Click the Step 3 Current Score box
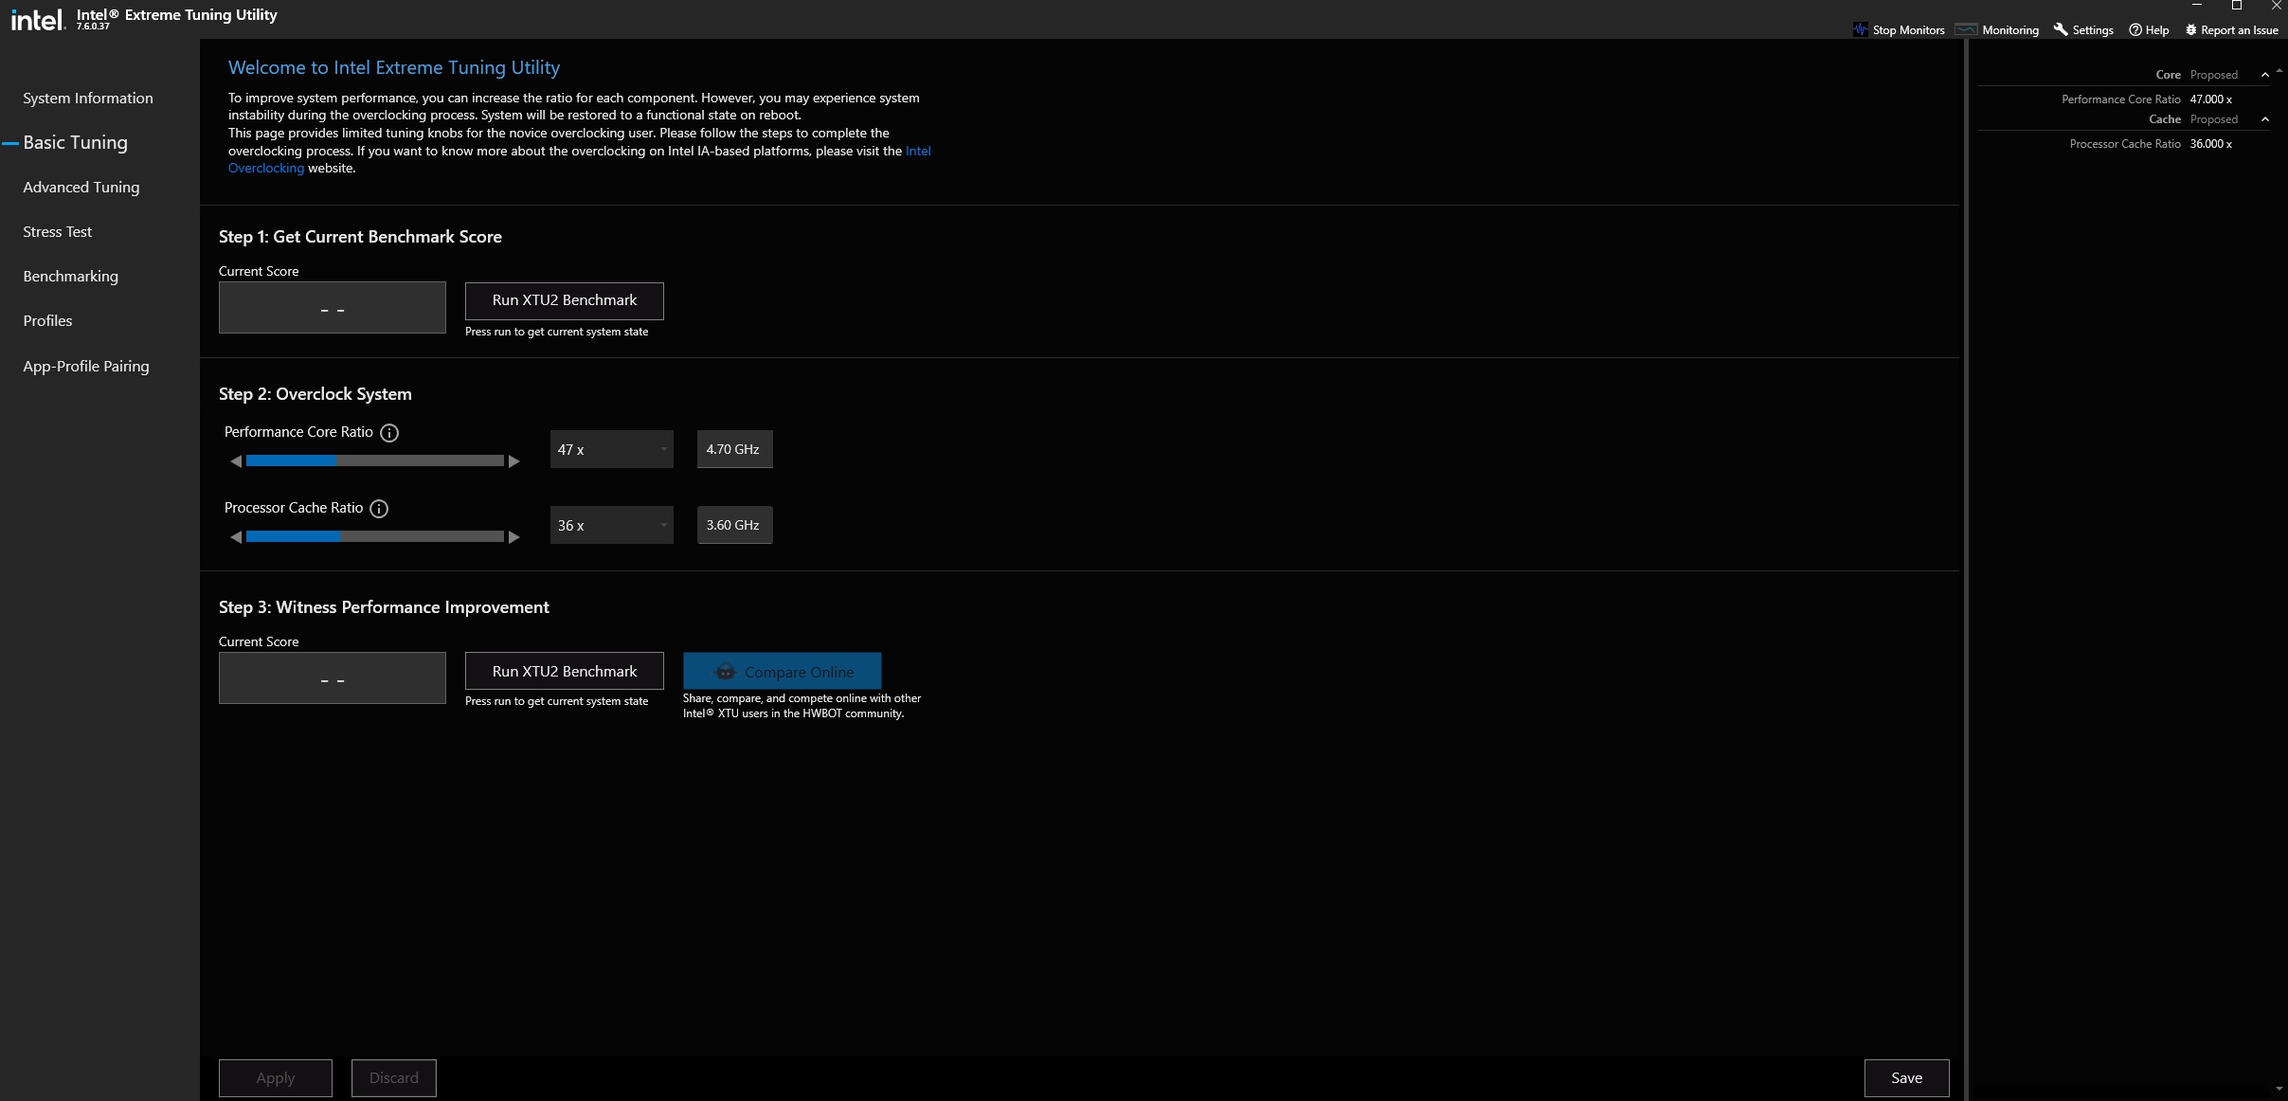This screenshot has width=2288, height=1101. click(333, 677)
